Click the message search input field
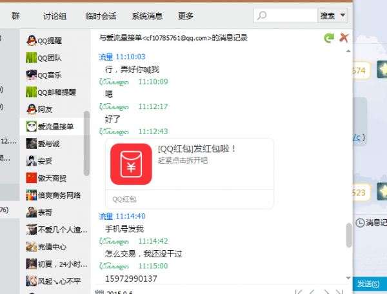This screenshot has height=294, width=387. 285,15
